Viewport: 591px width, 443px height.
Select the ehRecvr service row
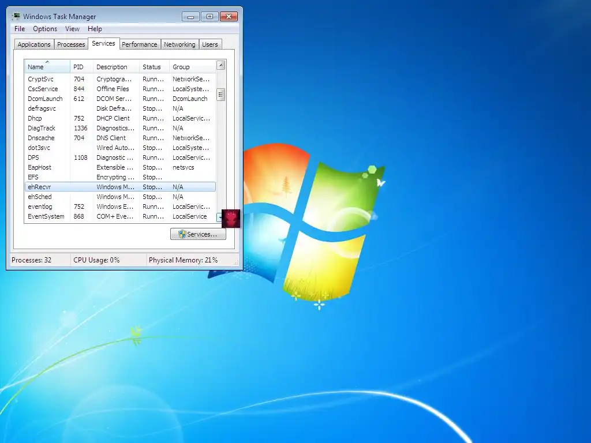click(120, 187)
